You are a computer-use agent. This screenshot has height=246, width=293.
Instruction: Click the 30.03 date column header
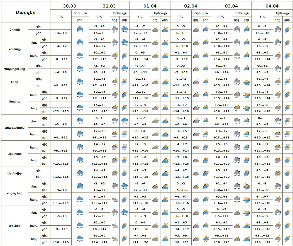[69, 6]
